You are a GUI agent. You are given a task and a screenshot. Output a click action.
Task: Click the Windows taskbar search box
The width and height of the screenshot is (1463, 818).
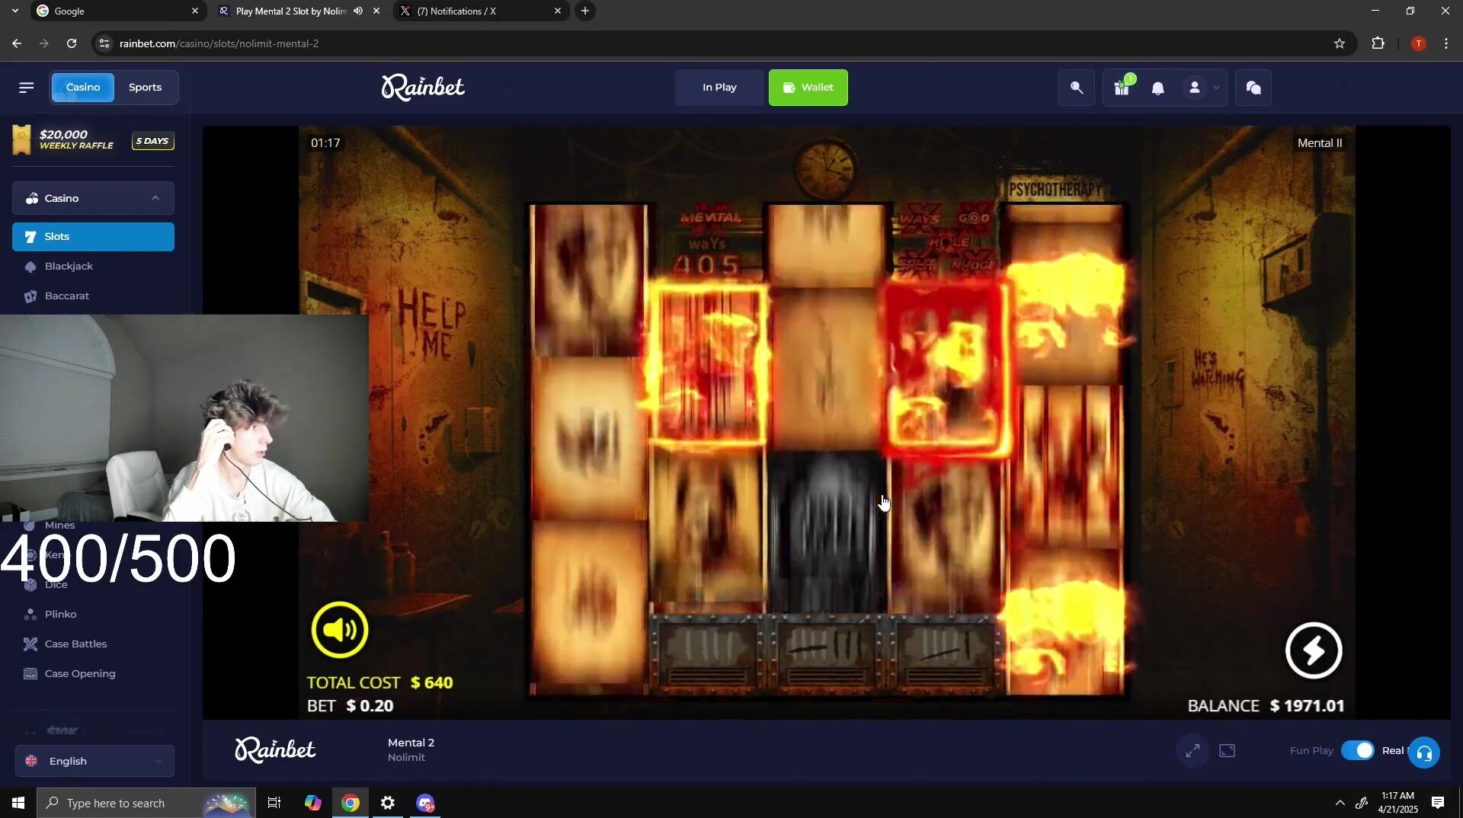(x=146, y=803)
